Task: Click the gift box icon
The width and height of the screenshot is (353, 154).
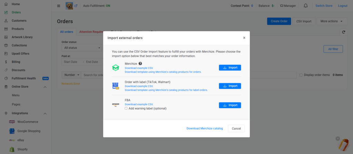Action: click(x=344, y=145)
